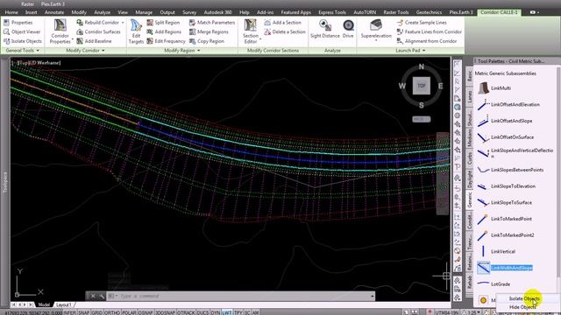Click Merge Regions

point(209,31)
